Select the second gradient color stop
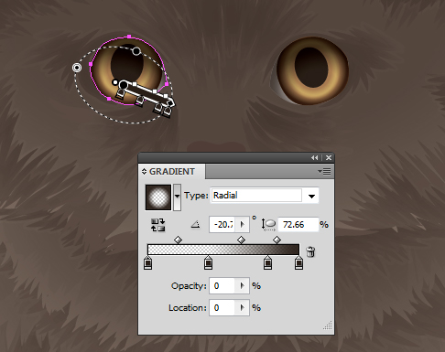Viewport: 445px width, 352px height. tap(208, 263)
